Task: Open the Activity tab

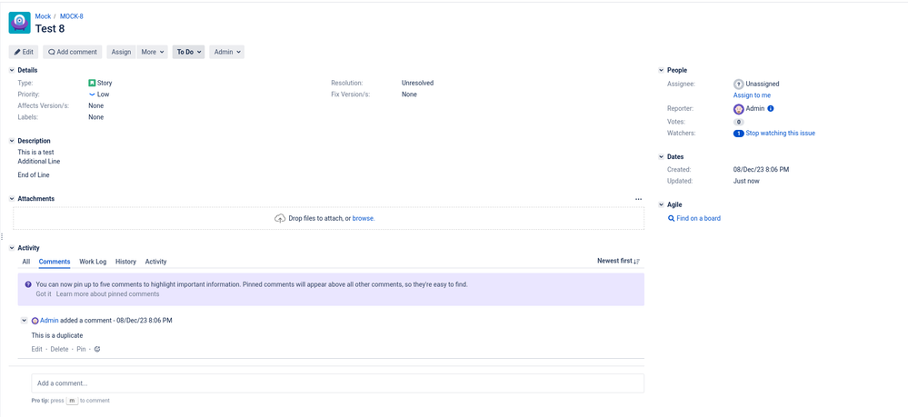Action: click(155, 262)
